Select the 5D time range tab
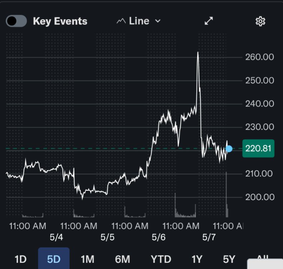Viewport: 283px width, 269px height. 54,259
